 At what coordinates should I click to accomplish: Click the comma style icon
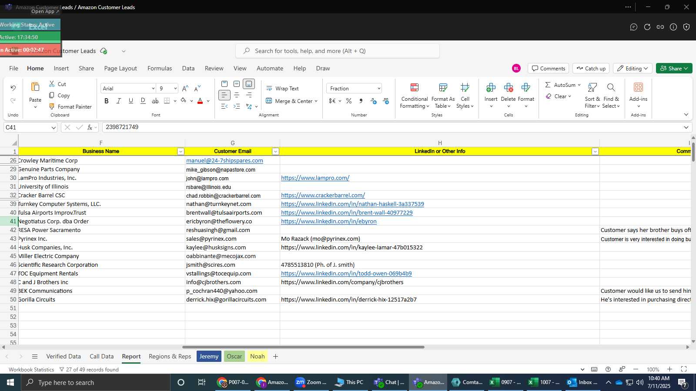361,101
